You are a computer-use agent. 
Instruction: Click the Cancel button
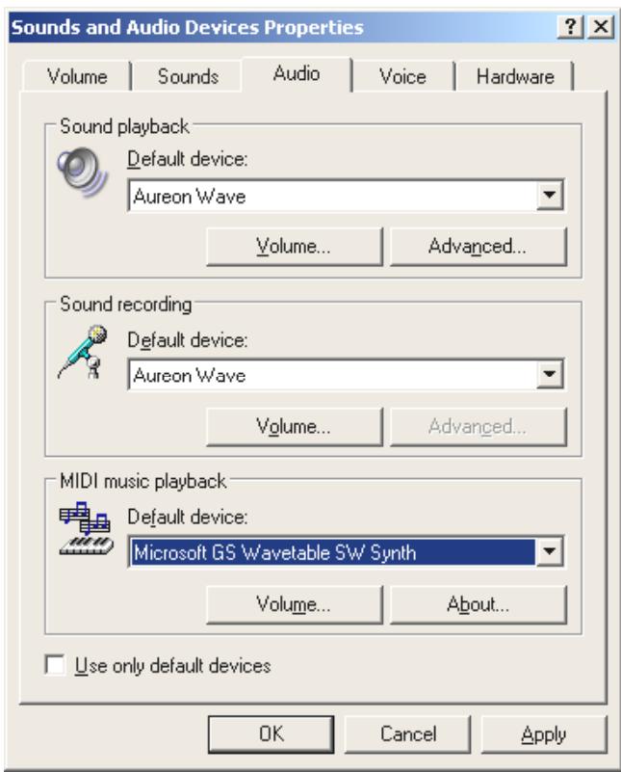point(407,734)
